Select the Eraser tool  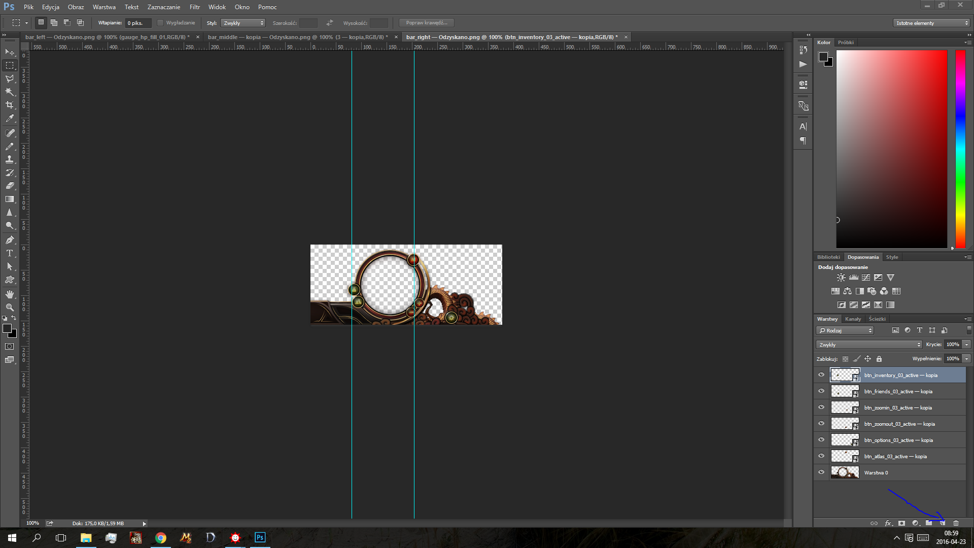pos(10,186)
